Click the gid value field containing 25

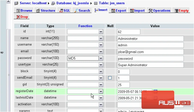(123, 85)
